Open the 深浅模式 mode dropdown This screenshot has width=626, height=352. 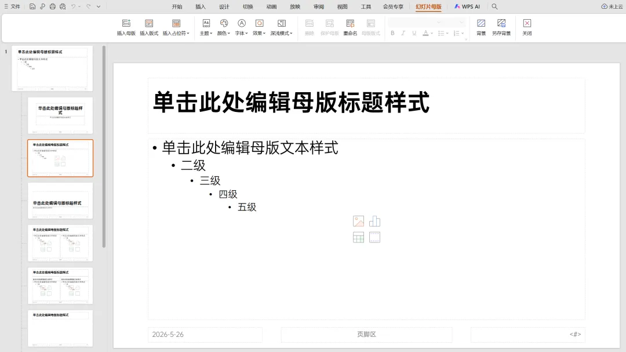282,27
